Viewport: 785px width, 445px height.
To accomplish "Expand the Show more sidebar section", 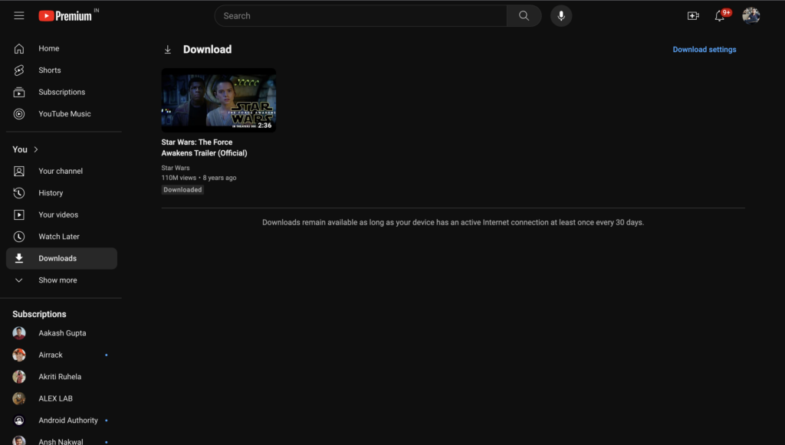I will tap(57, 280).
